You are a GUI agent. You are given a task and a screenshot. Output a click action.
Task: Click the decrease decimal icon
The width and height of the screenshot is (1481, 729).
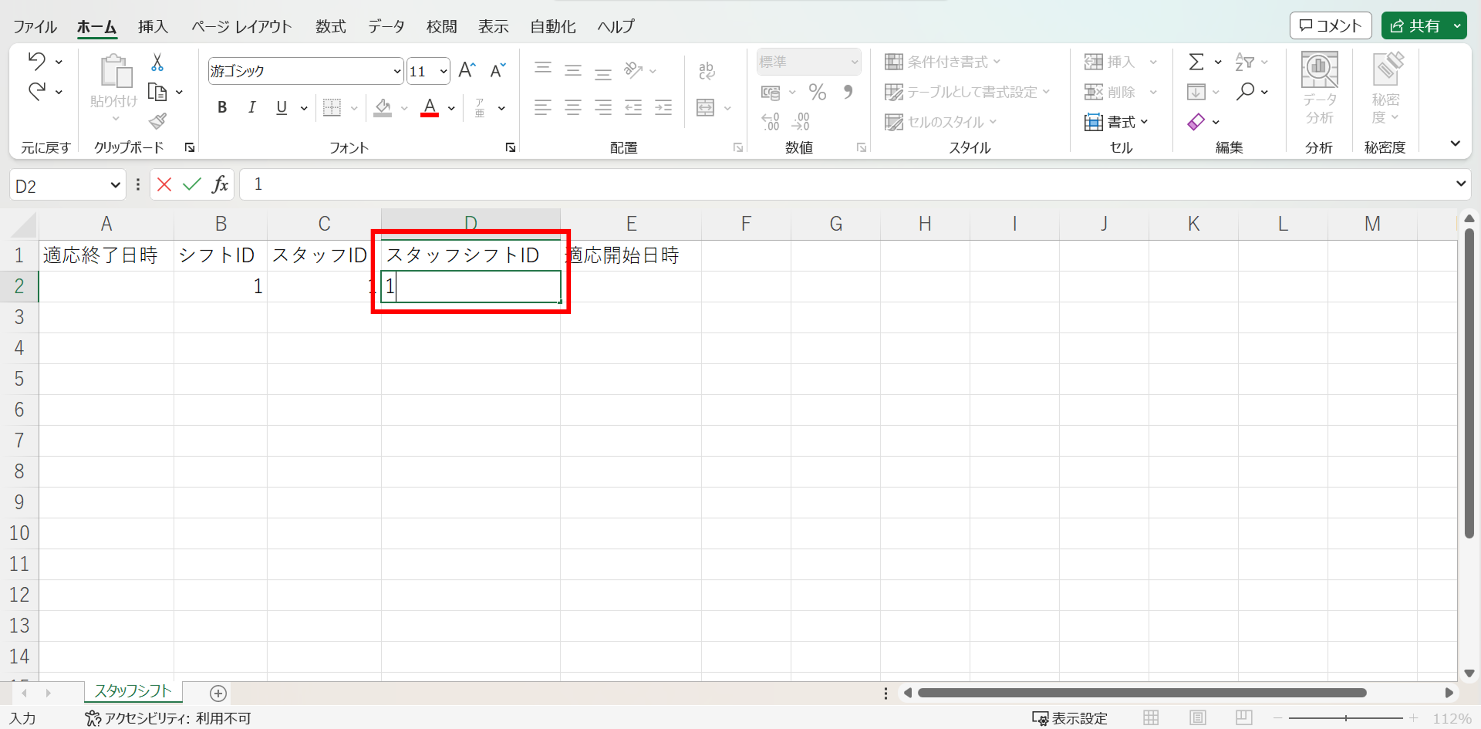point(800,121)
